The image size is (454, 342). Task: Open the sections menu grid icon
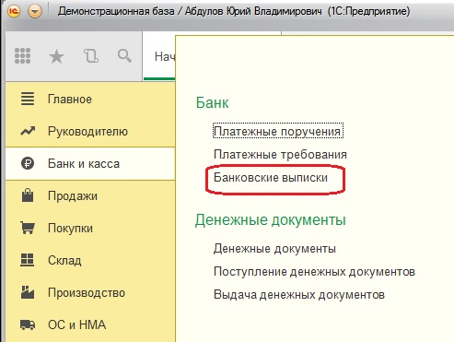[x=22, y=56]
